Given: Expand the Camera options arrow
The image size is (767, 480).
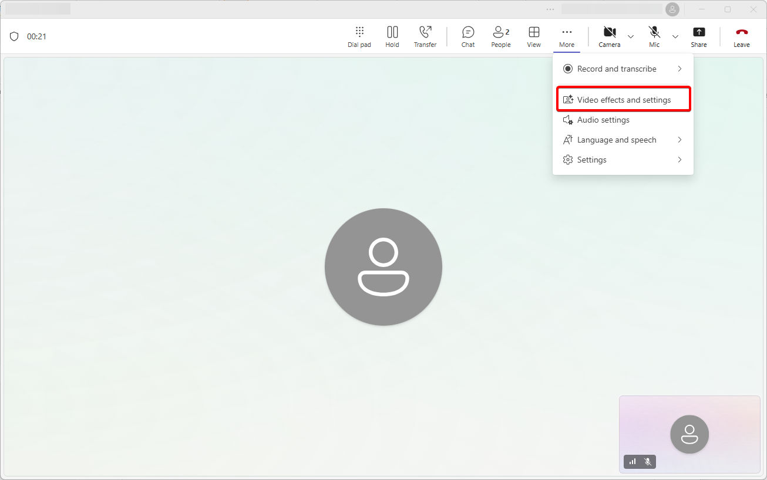Looking at the screenshot, I should (631, 36).
